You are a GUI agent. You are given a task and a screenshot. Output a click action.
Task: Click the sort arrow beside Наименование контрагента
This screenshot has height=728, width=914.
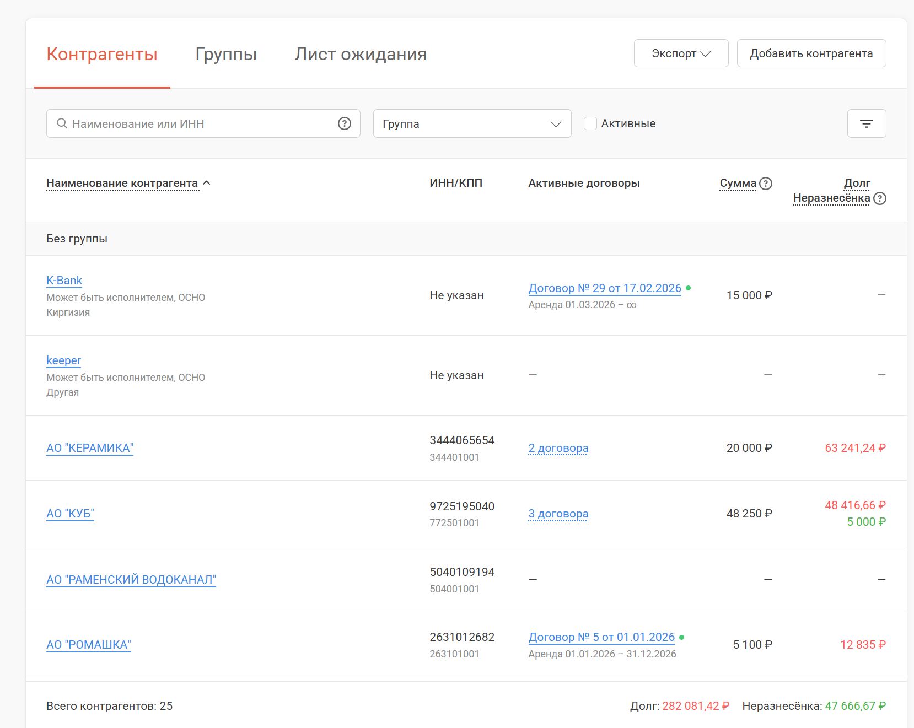click(x=207, y=183)
